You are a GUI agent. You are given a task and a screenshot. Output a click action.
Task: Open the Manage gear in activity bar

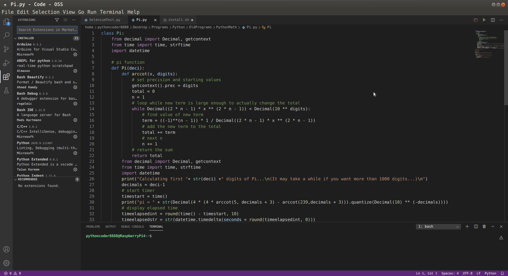(6, 263)
